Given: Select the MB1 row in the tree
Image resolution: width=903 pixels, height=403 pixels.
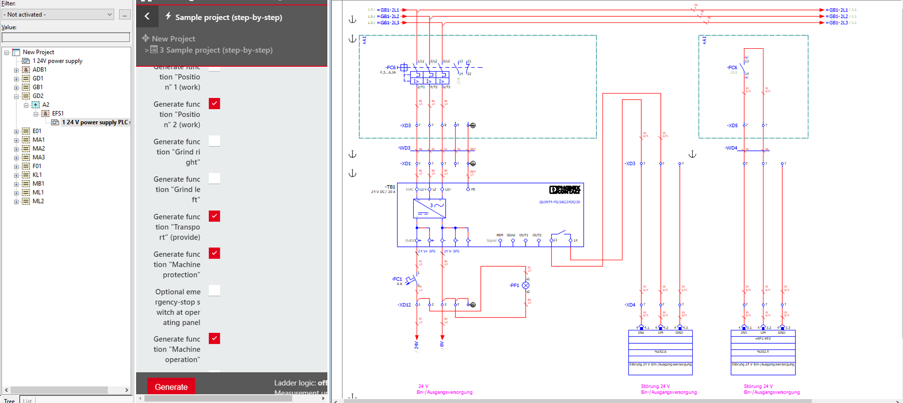Looking at the screenshot, I should point(38,183).
